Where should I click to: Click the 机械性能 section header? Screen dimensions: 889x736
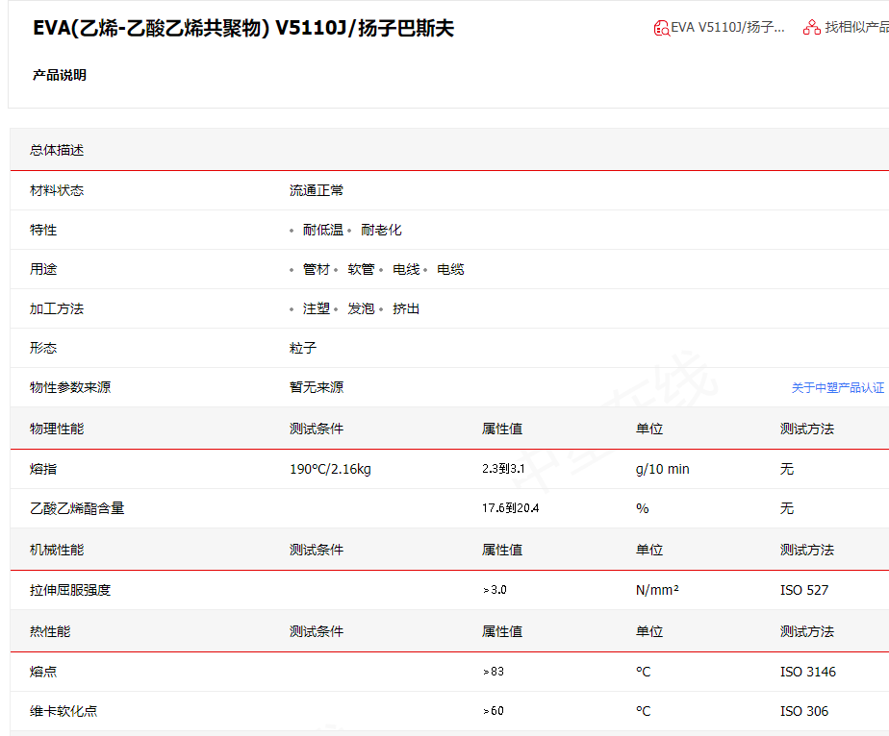[57, 550]
